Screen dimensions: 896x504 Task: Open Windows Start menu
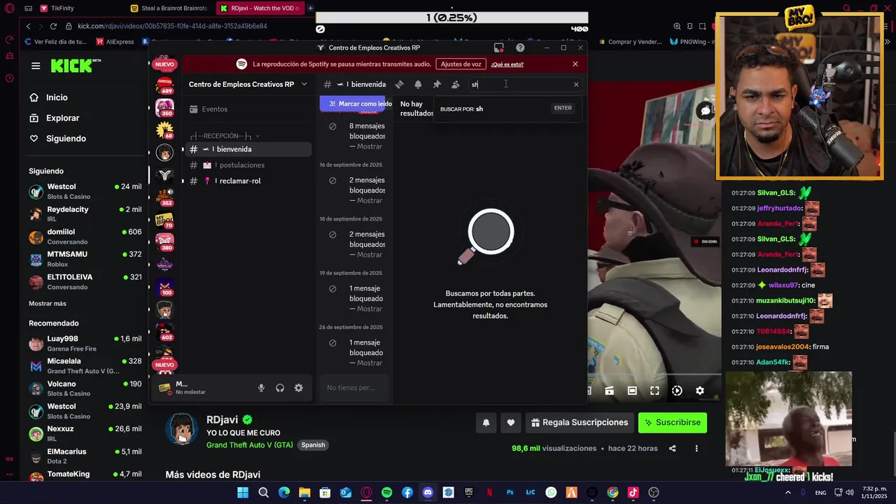243,493
